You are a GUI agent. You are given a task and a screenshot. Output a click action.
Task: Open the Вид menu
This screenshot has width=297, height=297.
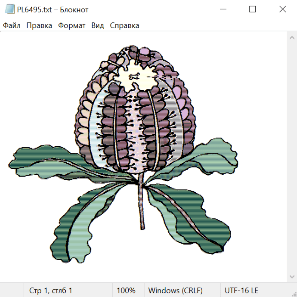click(x=98, y=26)
